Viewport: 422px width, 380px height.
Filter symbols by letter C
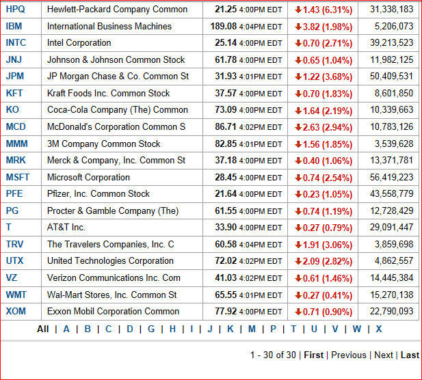(109, 329)
